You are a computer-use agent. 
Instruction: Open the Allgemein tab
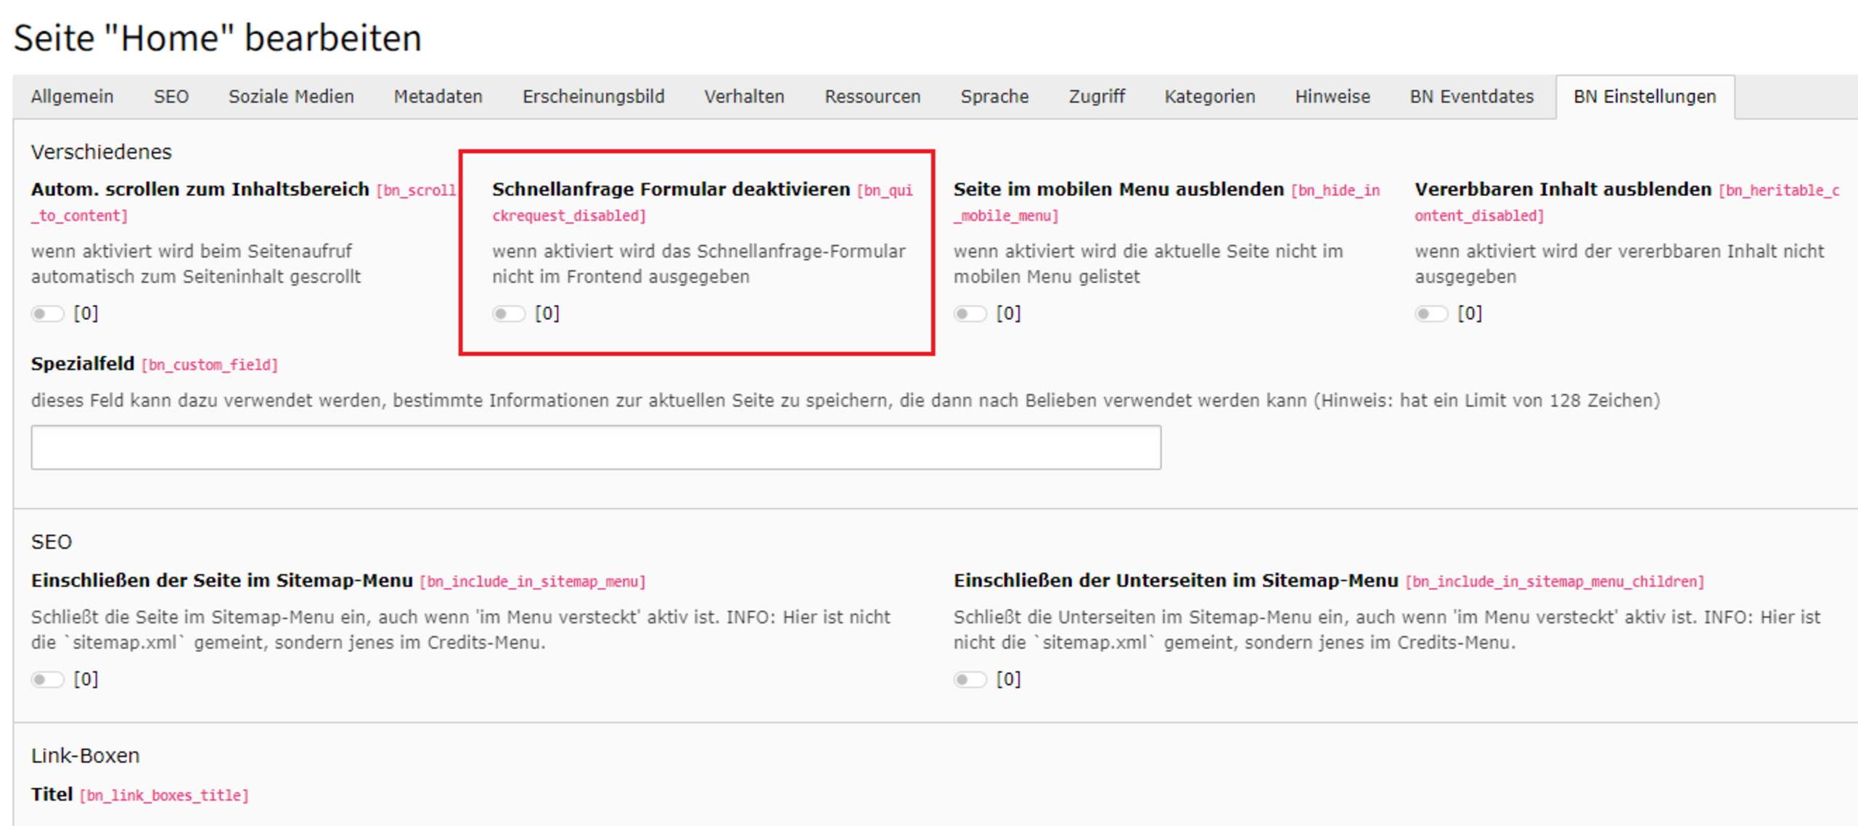pos(72,97)
